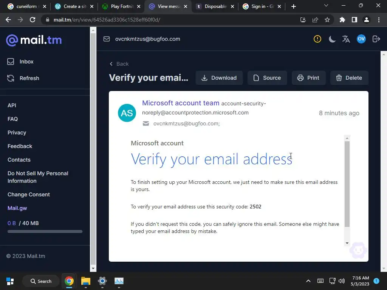This screenshot has width=387, height=290.
Task: Click the AS sender avatar
Action: click(127, 113)
